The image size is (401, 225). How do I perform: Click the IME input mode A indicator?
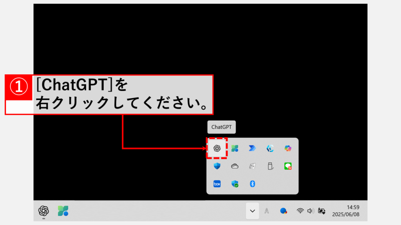(266, 211)
